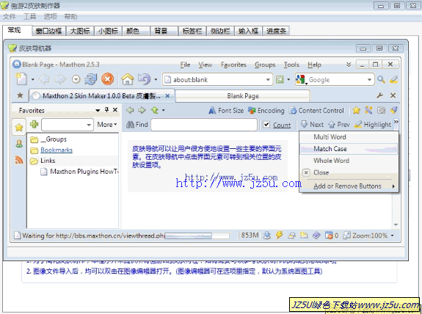This screenshot has width=422, height=314.
Task: Click the Forward arrow in Maxthon toolbar
Action: click(60, 79)
